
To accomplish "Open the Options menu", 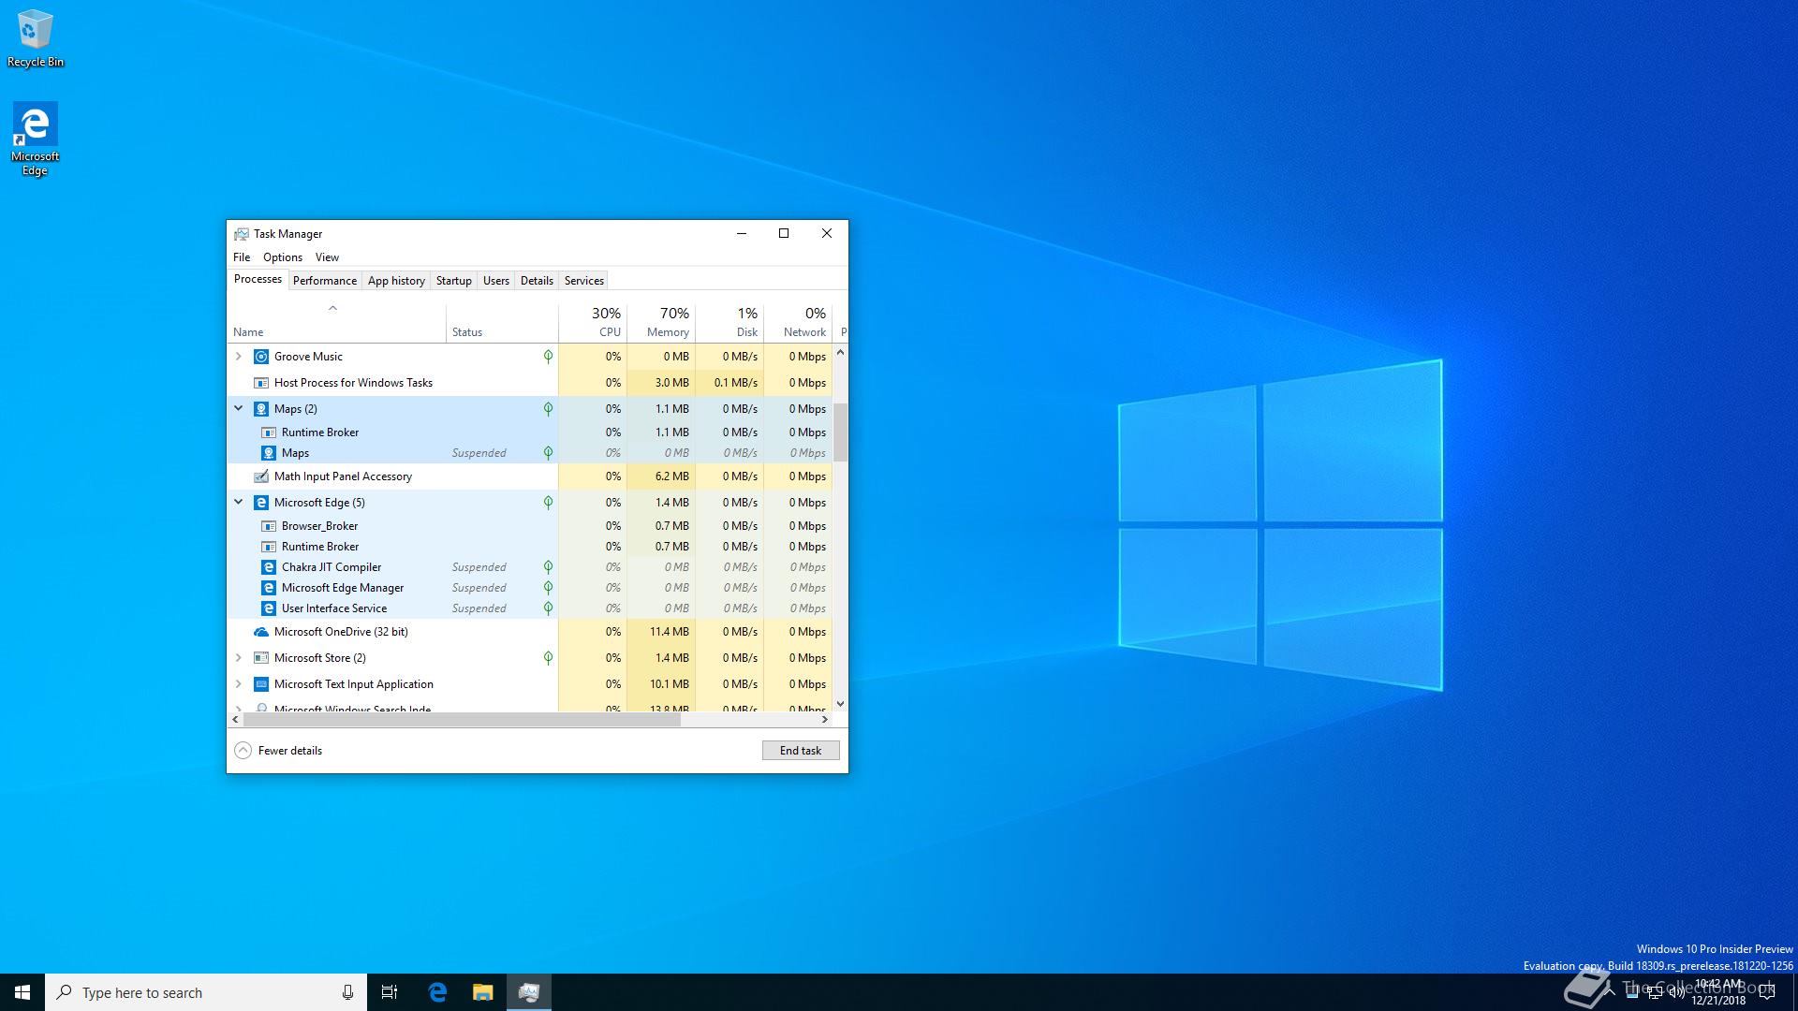I will [x=283, y=257].
